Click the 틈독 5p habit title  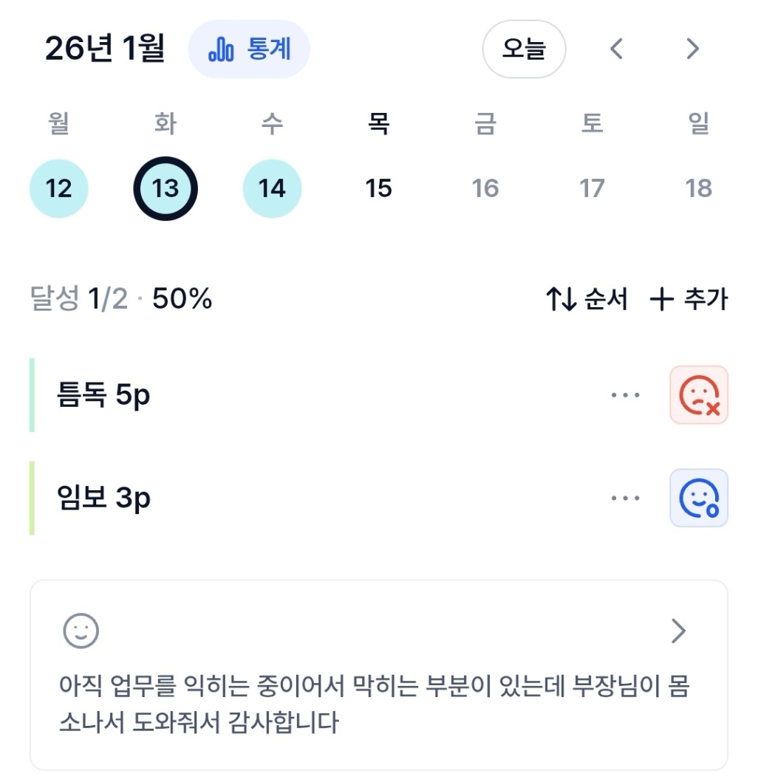[103, 396]
